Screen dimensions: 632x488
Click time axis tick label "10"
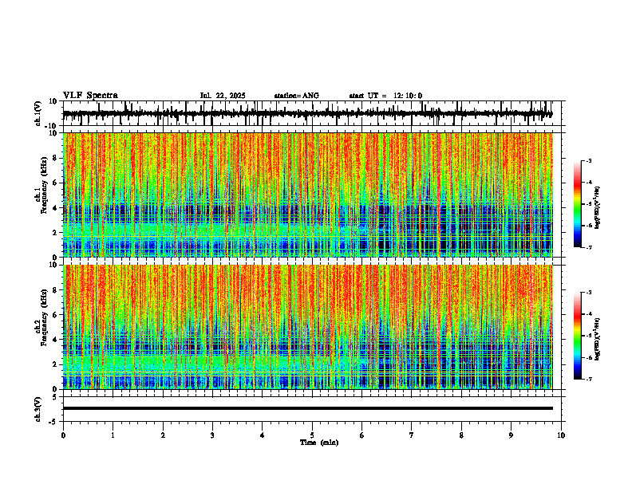coord(561,435)
